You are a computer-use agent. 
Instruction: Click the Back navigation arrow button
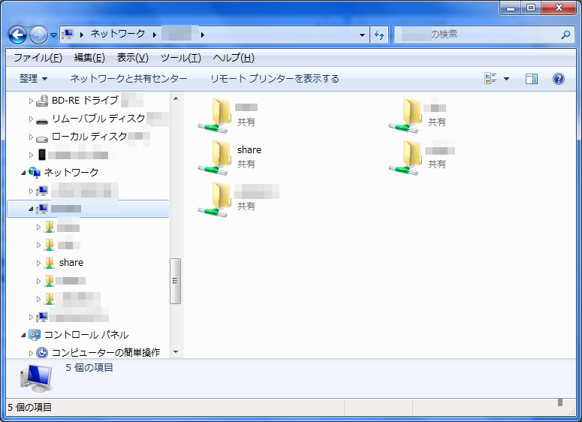17,35
